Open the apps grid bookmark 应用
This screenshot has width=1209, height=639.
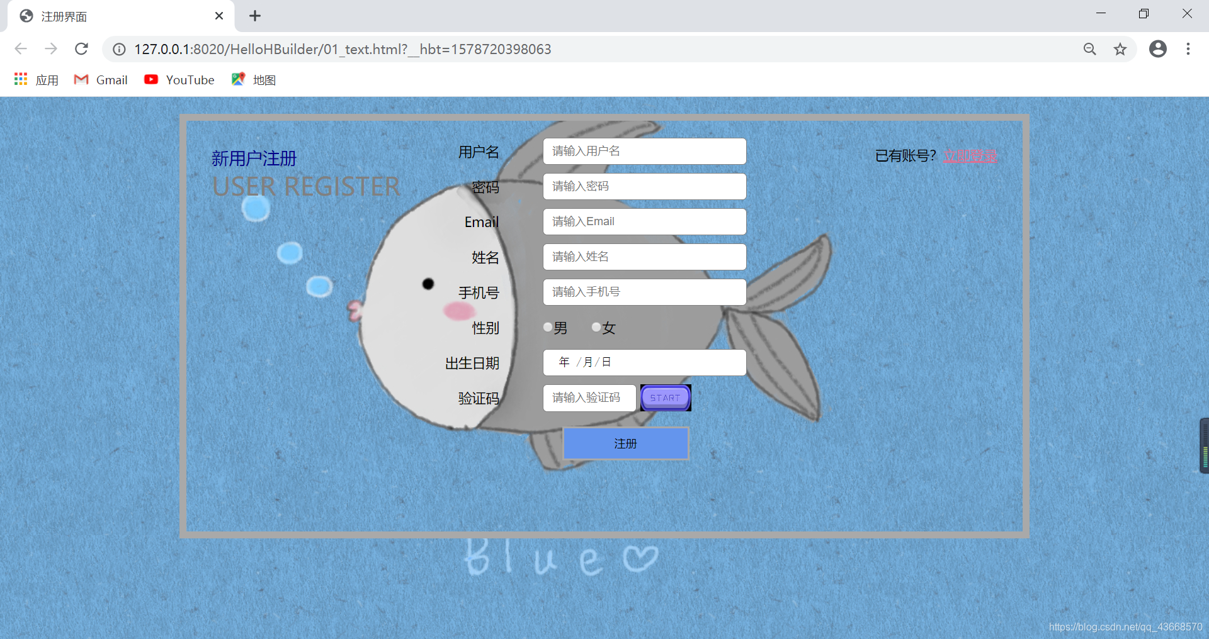pyautogui.click(x=36, y=80)
